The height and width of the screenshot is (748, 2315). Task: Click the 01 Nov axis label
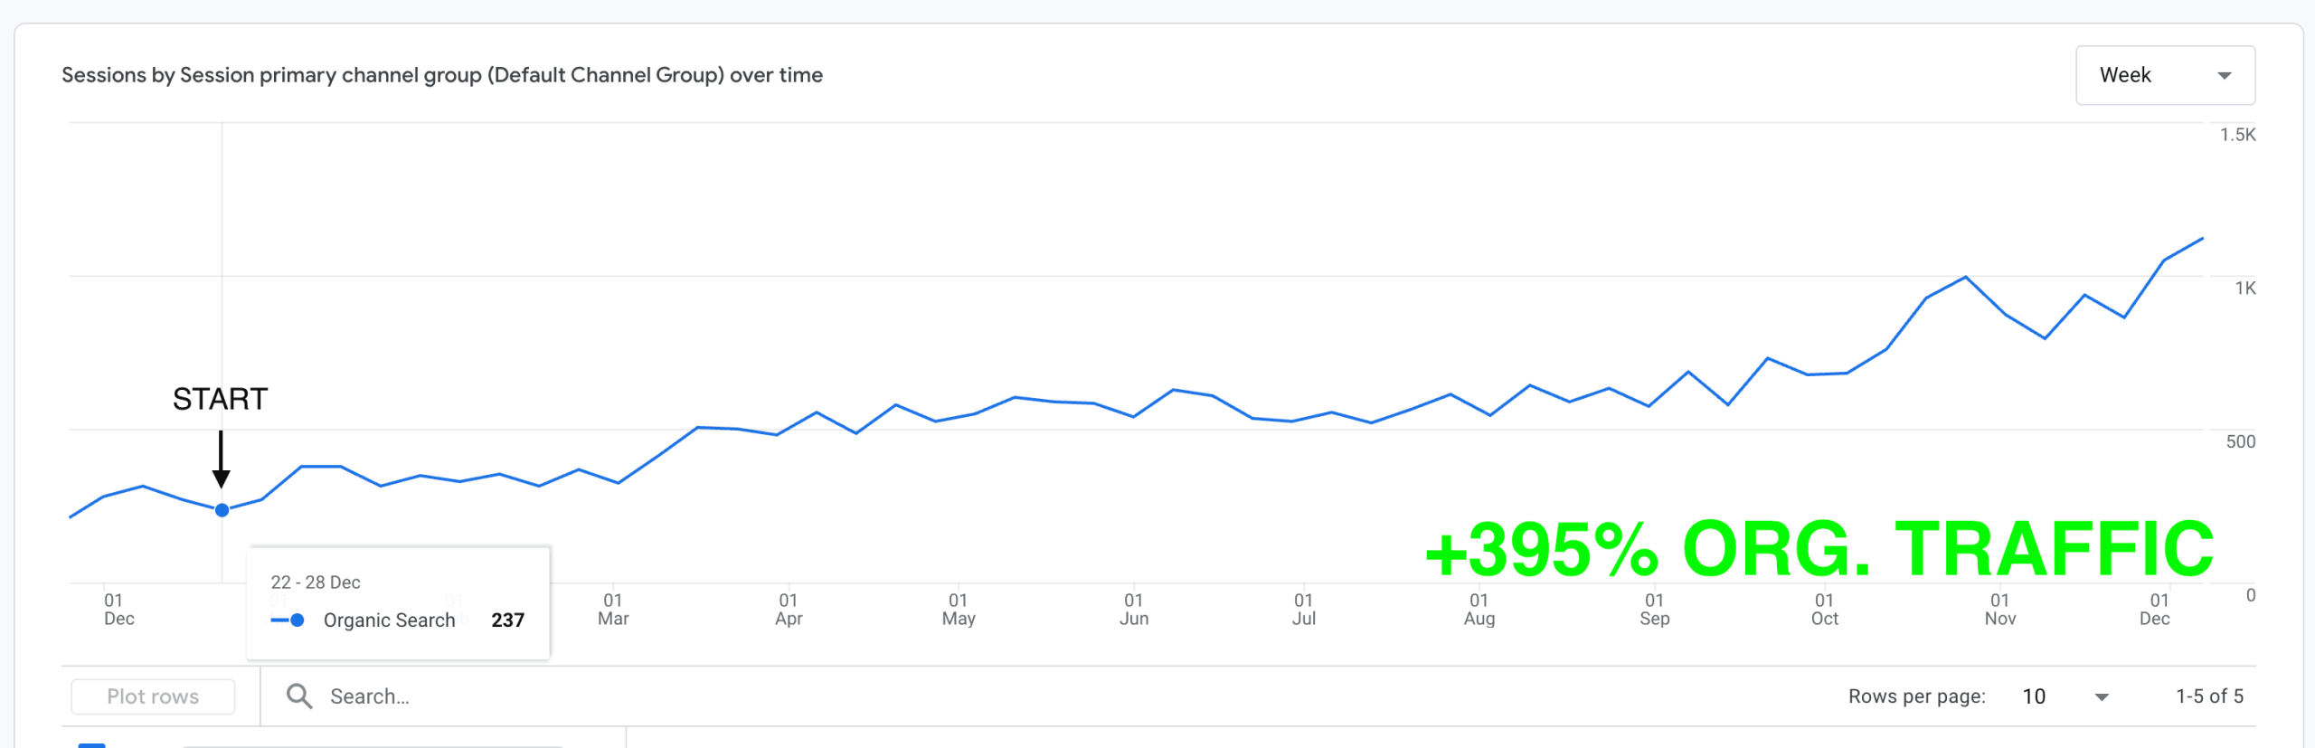pyautogui.click(x=1999, y=609)
